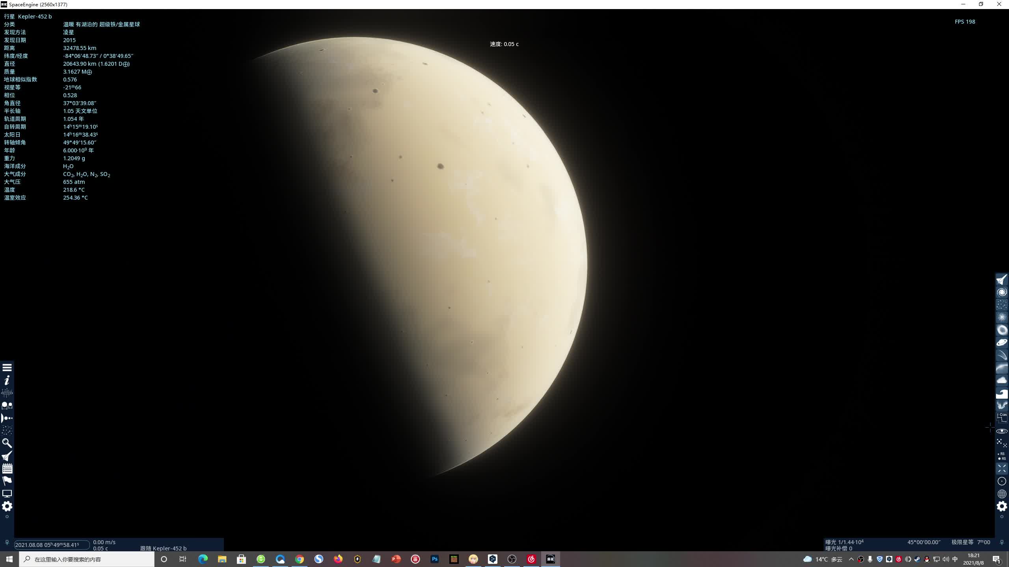Open the planetary system browser icon

coord(7,418)
